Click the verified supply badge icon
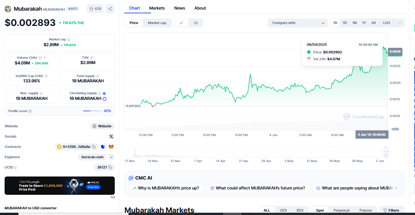415x215 pixels. [104, 93]
